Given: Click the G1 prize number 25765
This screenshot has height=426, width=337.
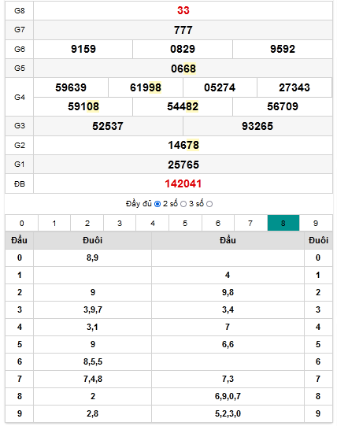Looking at the screenshot, I should tap(183, 165).
